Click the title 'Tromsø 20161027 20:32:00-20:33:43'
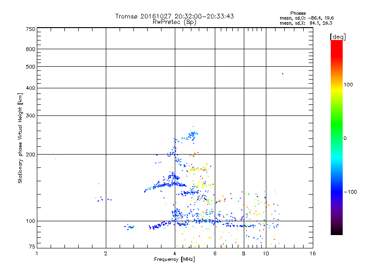 tap(175, 16)
